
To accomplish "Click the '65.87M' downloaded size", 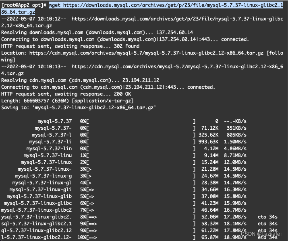I will coord(210,237).
